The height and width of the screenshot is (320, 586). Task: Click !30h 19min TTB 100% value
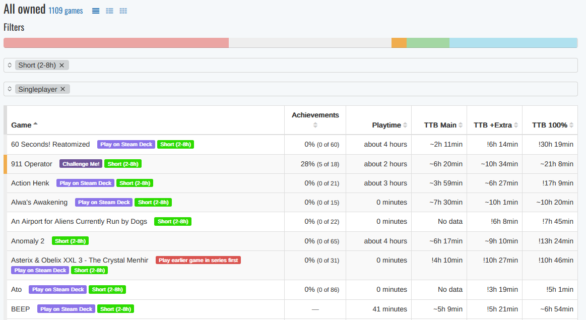tap(556, 144)
